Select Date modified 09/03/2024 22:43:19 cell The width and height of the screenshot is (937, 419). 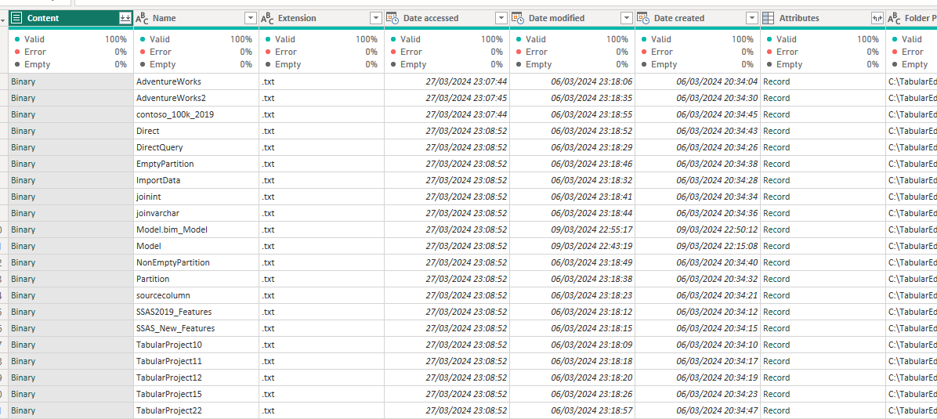pos(573,246)
